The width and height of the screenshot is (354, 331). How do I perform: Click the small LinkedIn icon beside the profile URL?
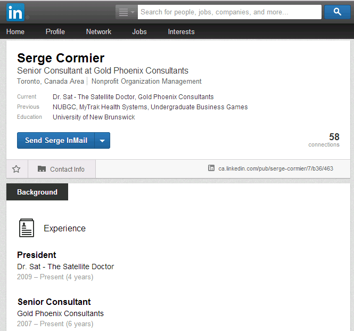211,168
